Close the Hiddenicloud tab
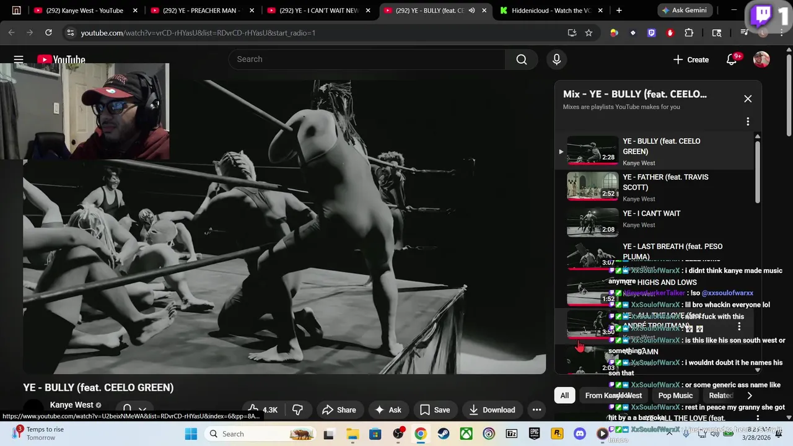 click(600, 11)
